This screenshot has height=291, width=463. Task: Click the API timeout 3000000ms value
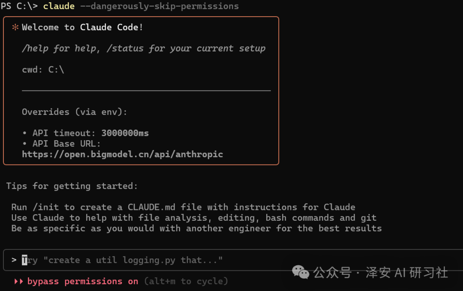(125, 133)
